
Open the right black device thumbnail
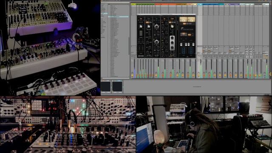click(x=117, y=86)
